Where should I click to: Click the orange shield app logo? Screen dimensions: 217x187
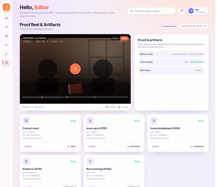[x=7, y=7]
